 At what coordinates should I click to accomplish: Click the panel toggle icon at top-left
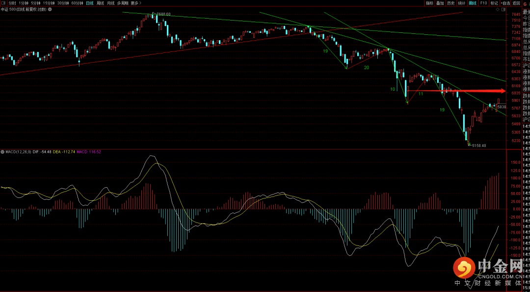[4, 3]
